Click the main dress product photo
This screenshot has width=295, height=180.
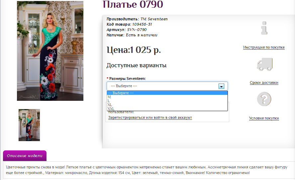coord(50,51)
